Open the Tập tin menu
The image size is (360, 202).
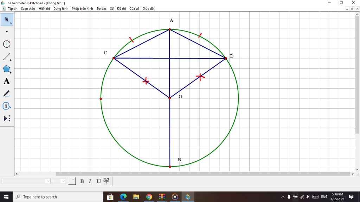[13, 9]
